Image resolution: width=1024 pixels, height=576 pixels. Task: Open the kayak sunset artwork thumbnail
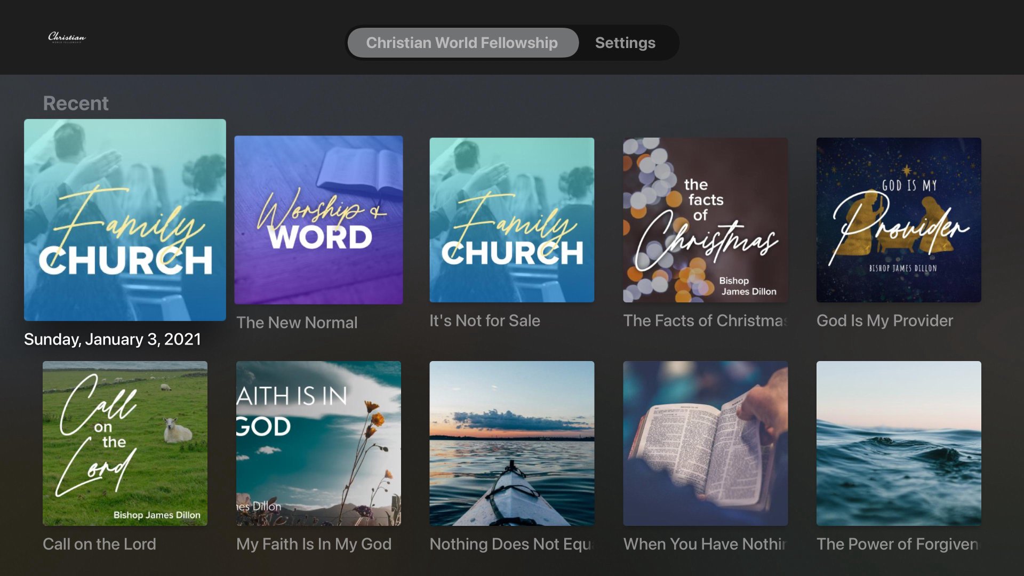click(x=512, y=443)
